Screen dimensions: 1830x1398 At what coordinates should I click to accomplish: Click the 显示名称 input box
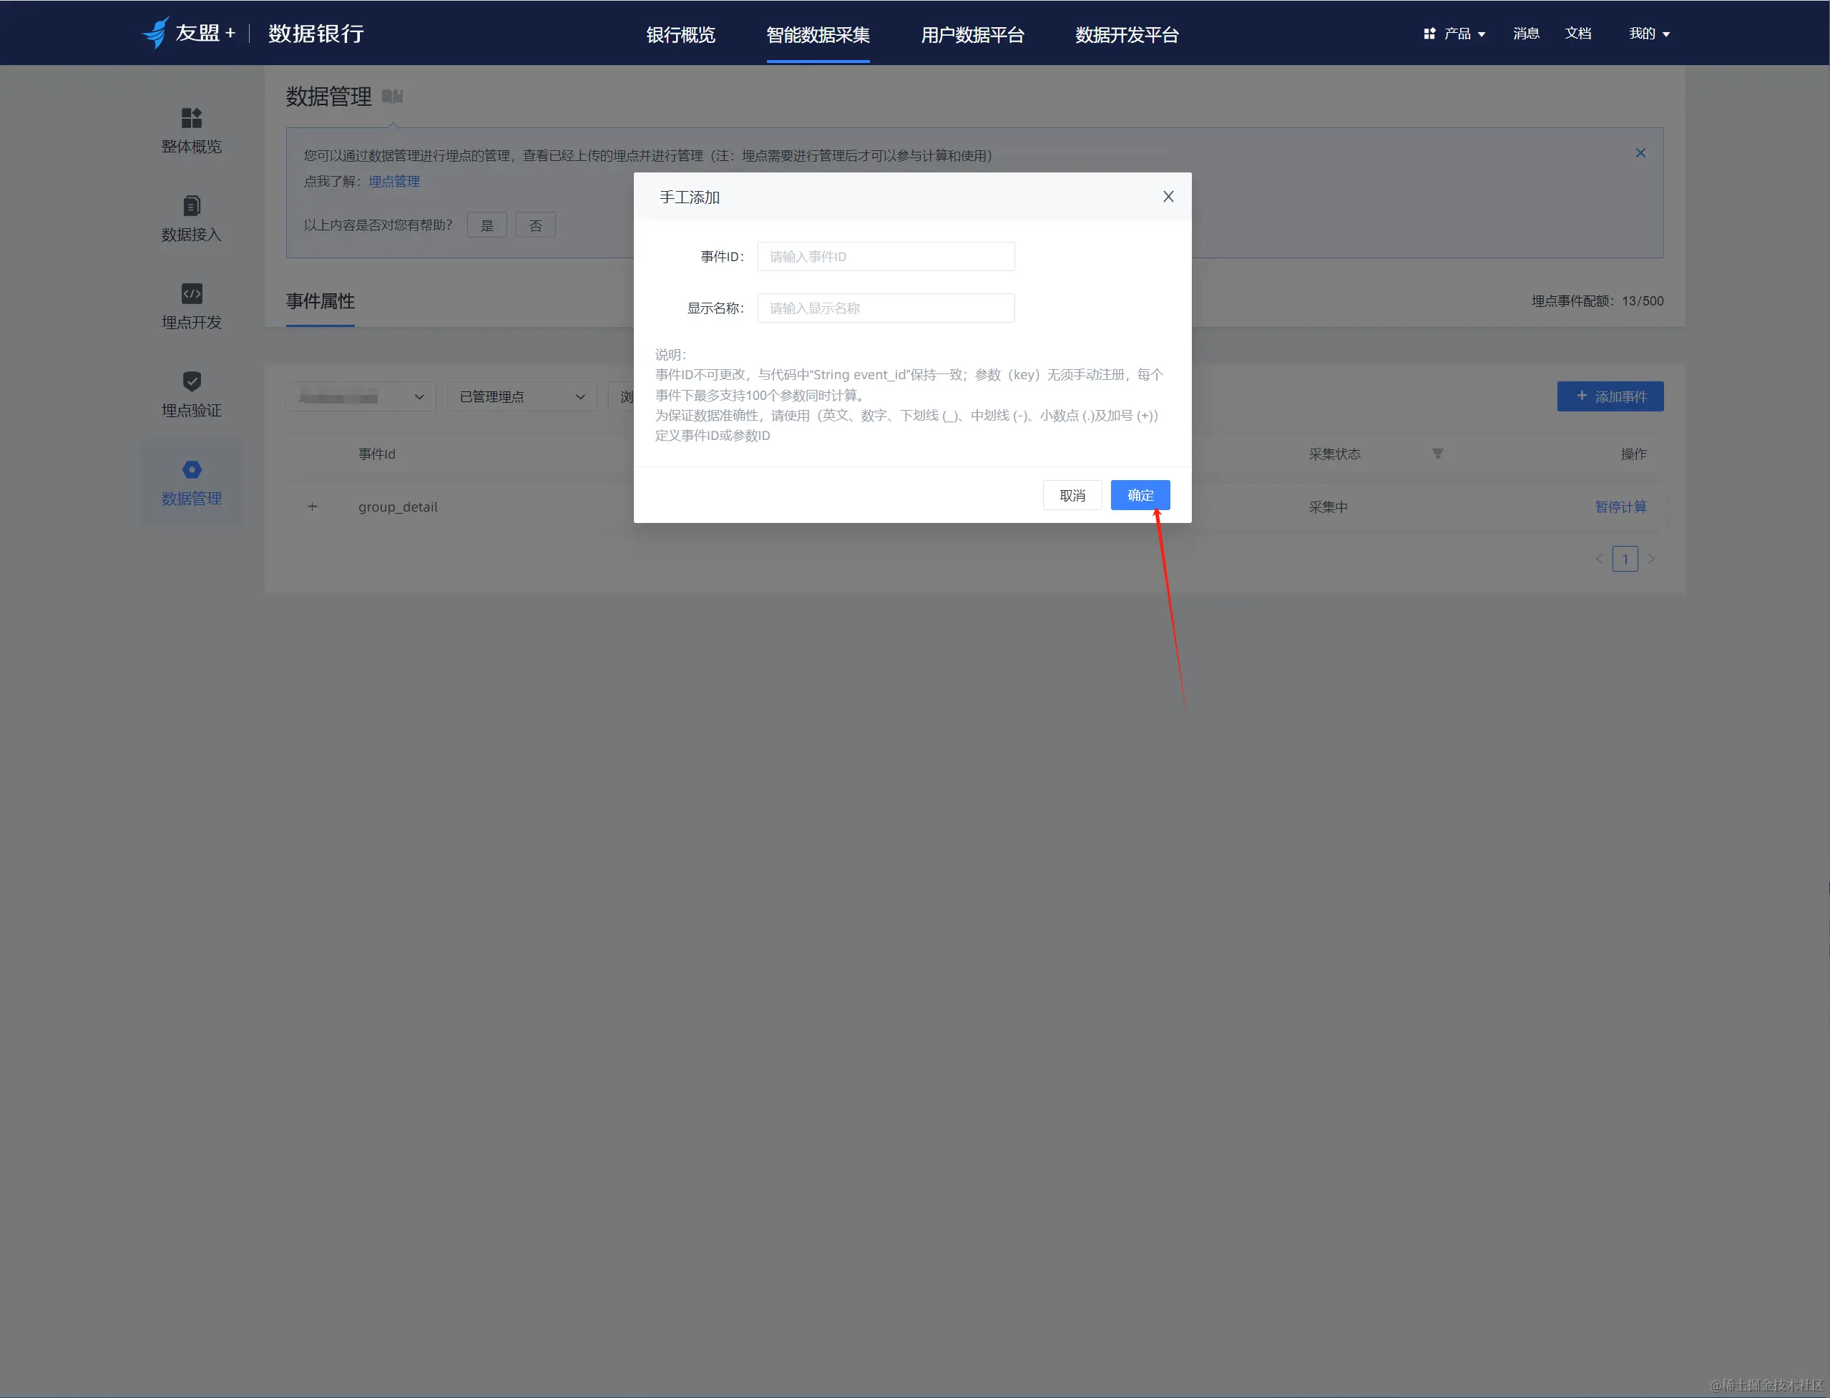pyautogui.click(x=885, y=308)
